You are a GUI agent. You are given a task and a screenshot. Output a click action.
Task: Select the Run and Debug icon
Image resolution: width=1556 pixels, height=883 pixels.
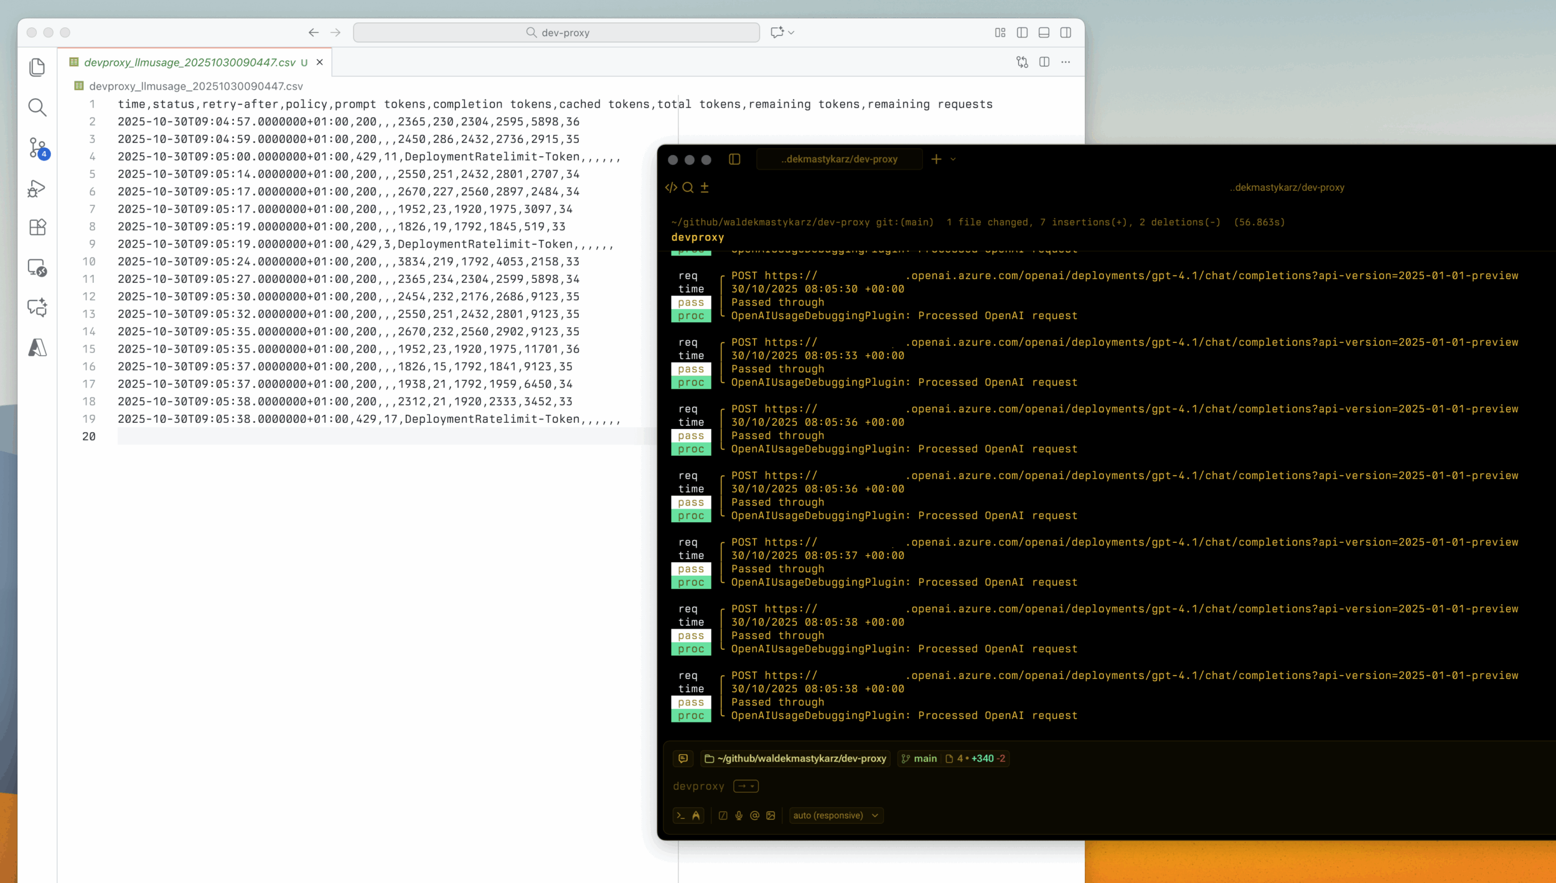[x=37, y=188]
